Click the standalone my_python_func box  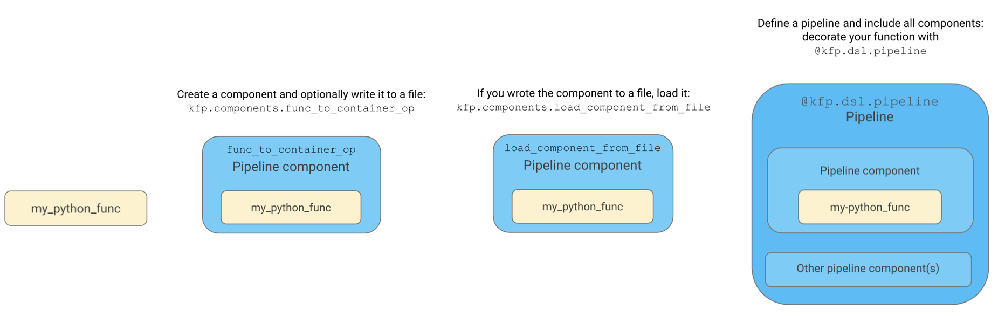76,208
